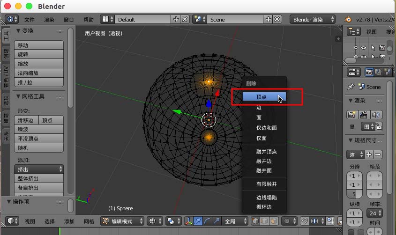Click the 平滑顶点 button

39,139
